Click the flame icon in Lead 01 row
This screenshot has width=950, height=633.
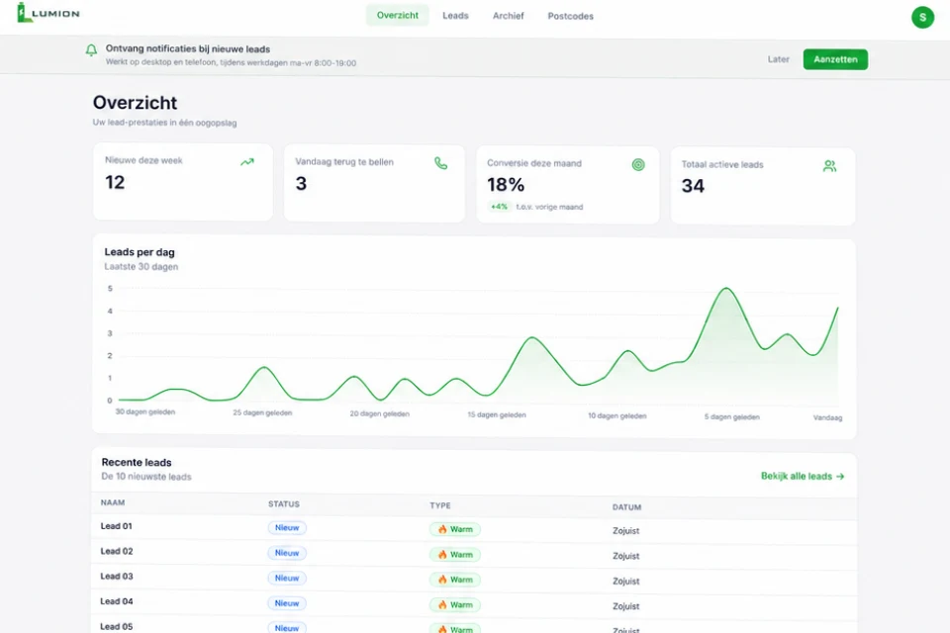pyautogui.click(x=442, y=529)
